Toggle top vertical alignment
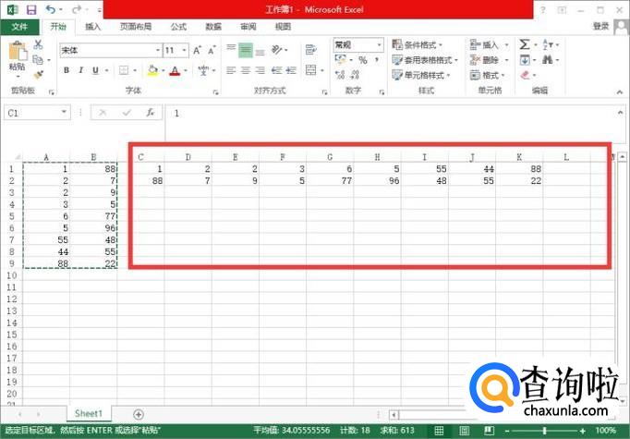 tap(231, 50)
